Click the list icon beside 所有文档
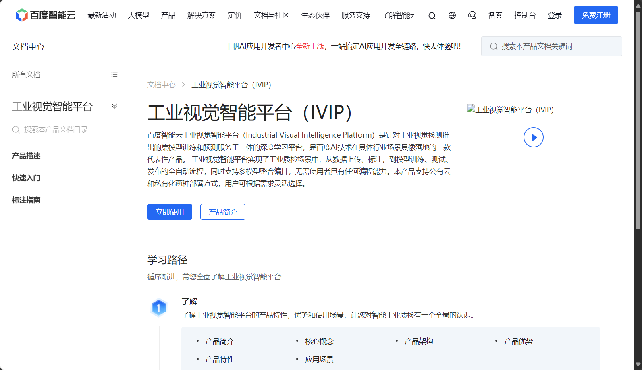 [114, 74]
